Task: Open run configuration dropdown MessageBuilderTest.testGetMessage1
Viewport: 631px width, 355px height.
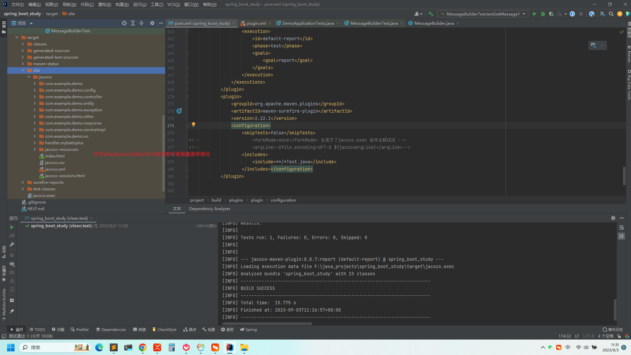Action: coord(483,14)
